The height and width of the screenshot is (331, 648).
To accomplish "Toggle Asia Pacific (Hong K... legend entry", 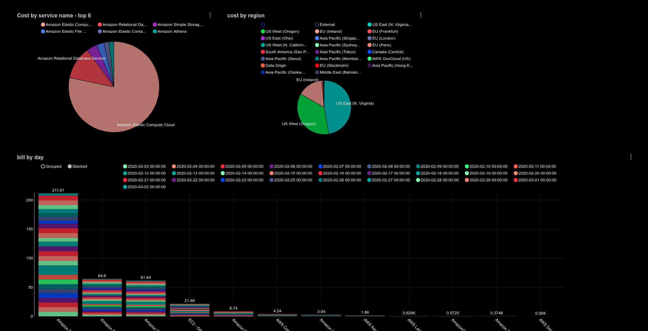I will click(x=390, y=65).
